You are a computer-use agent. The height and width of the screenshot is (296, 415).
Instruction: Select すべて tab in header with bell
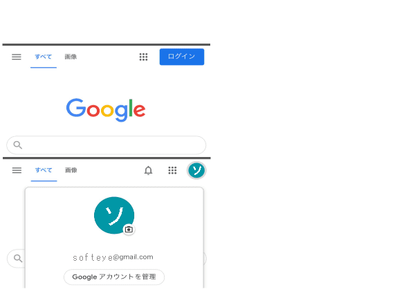click(x=44, y=170)
